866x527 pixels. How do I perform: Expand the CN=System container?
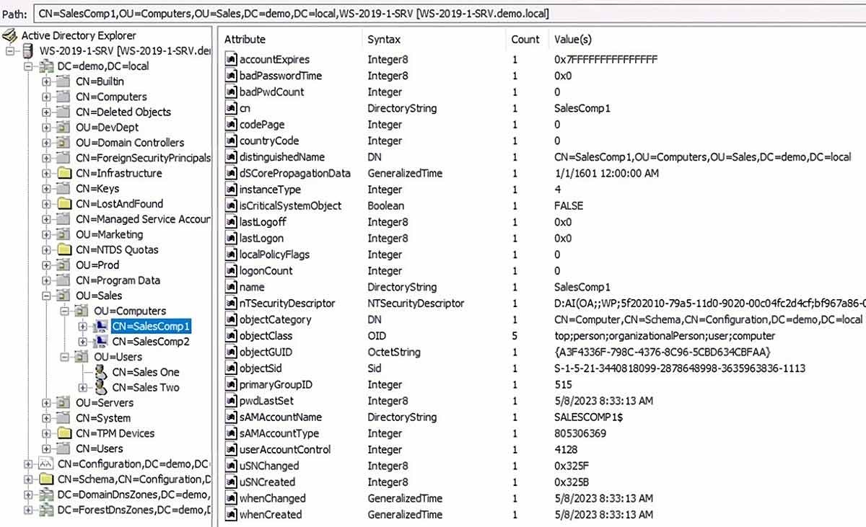tap(47, 418)
